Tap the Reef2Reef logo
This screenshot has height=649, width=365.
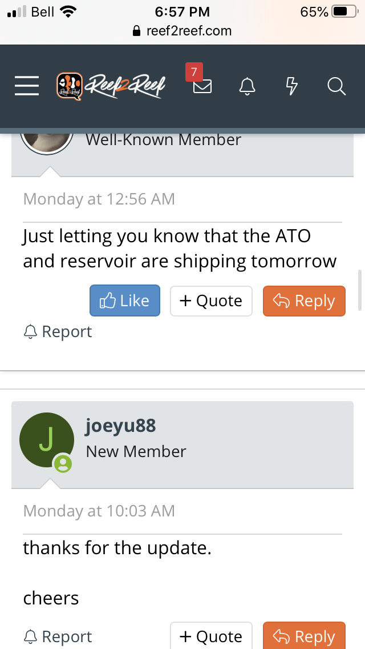coord(111,86)
